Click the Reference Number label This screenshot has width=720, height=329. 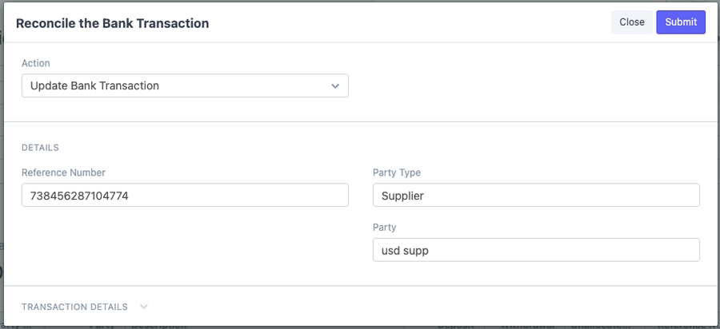point(63,172)
